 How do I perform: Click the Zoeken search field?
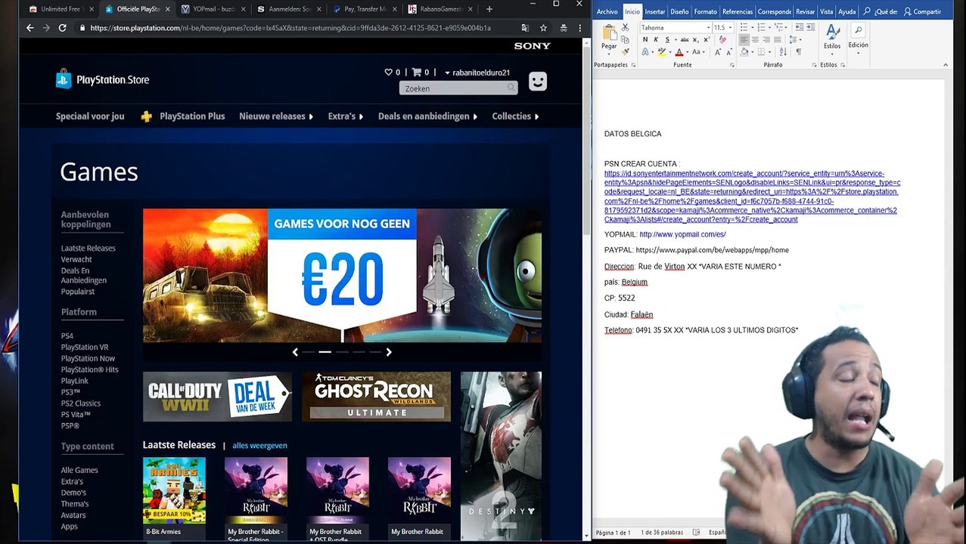[x=458, y=88]
